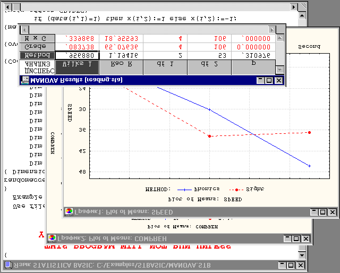Click cell .956880 in Method row
340x273 pixels.
tap(77, 56)
